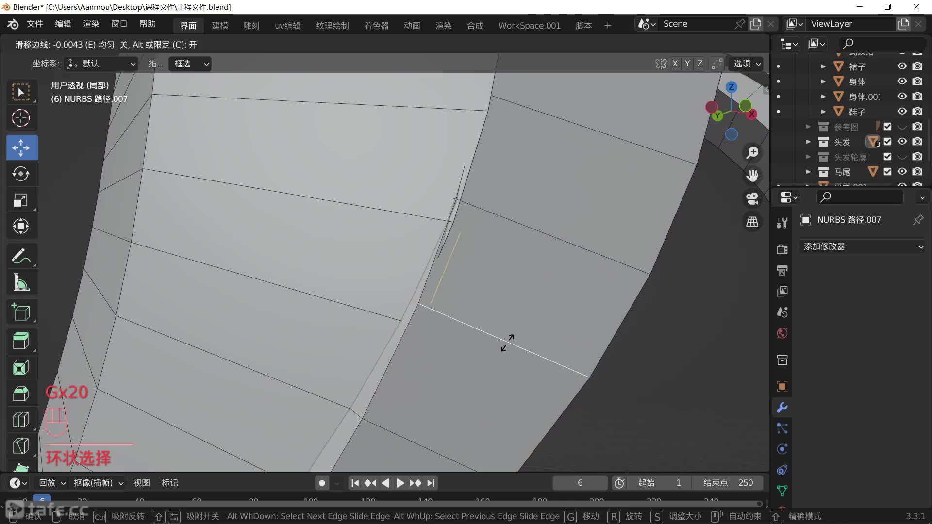932x524 pixels.
Task: Uncheck 马尾 collection checkbox
Action: [887, 172]
